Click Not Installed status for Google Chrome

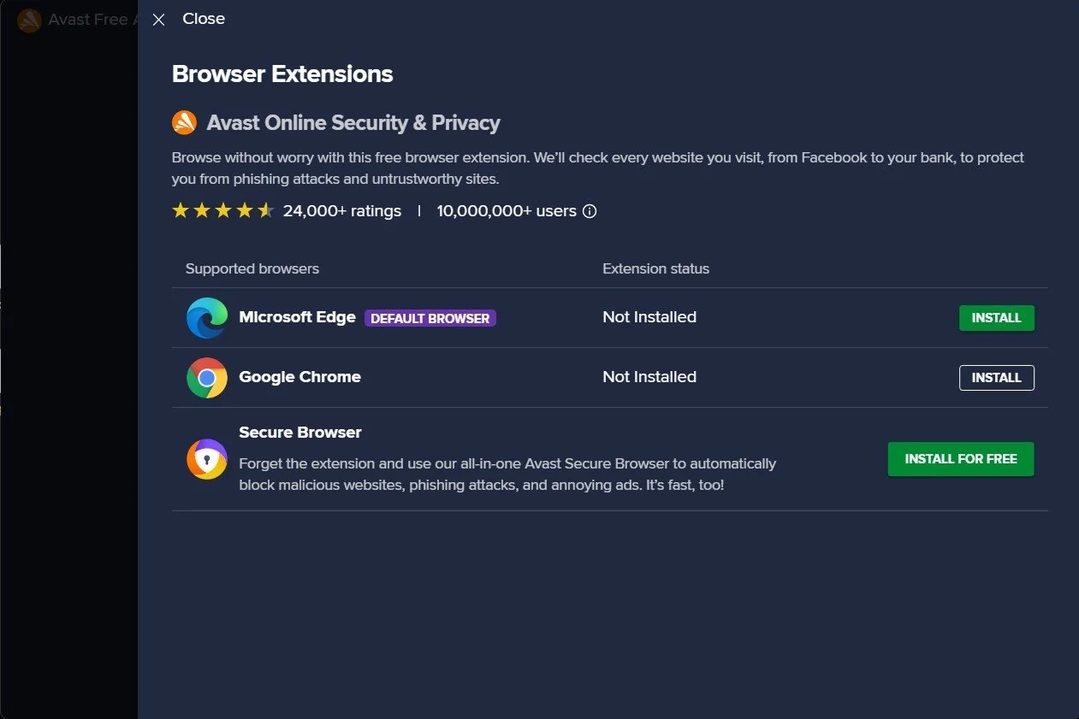[649, 377]
